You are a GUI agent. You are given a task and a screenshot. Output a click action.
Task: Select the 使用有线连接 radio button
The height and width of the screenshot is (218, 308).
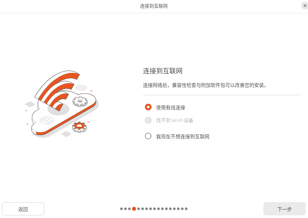tap(148, 107)
